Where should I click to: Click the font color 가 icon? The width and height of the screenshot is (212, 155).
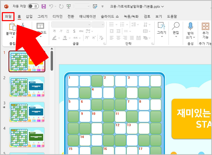click(65, 38)
